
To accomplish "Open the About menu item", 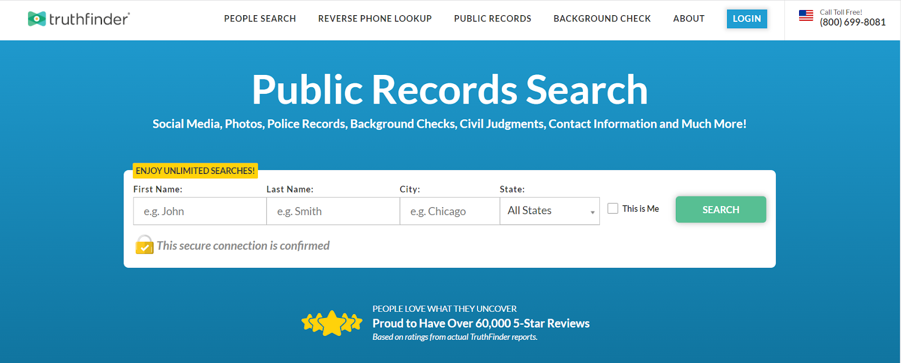I will click(689, 19).
